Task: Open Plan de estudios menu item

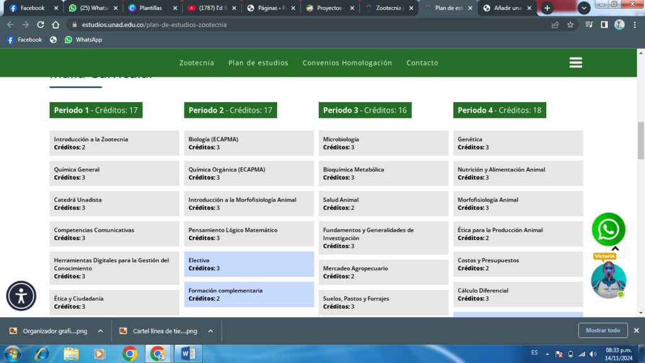Action: click(258, 63)
